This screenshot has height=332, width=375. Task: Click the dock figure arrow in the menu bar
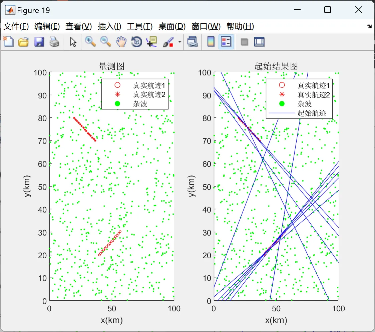pos(370,26)
